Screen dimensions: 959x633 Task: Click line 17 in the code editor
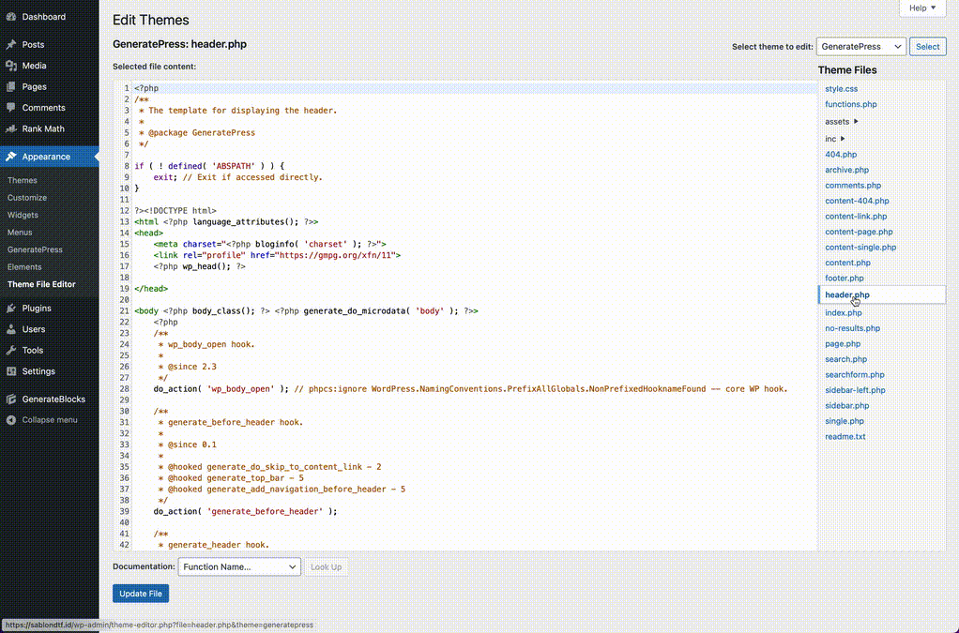tap(199, 266)
